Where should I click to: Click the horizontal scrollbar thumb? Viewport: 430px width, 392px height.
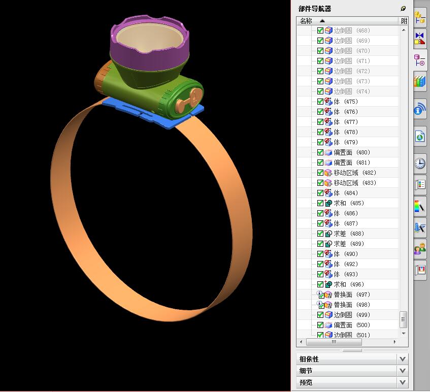334,342
